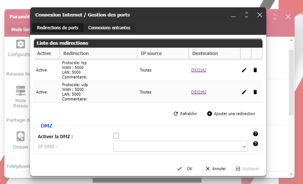Image resolution: width=303 pixels, height=184 pixels.
Task: Open the Mode Réseau icon
Action: pyautogui.click(x=20, y=90)
